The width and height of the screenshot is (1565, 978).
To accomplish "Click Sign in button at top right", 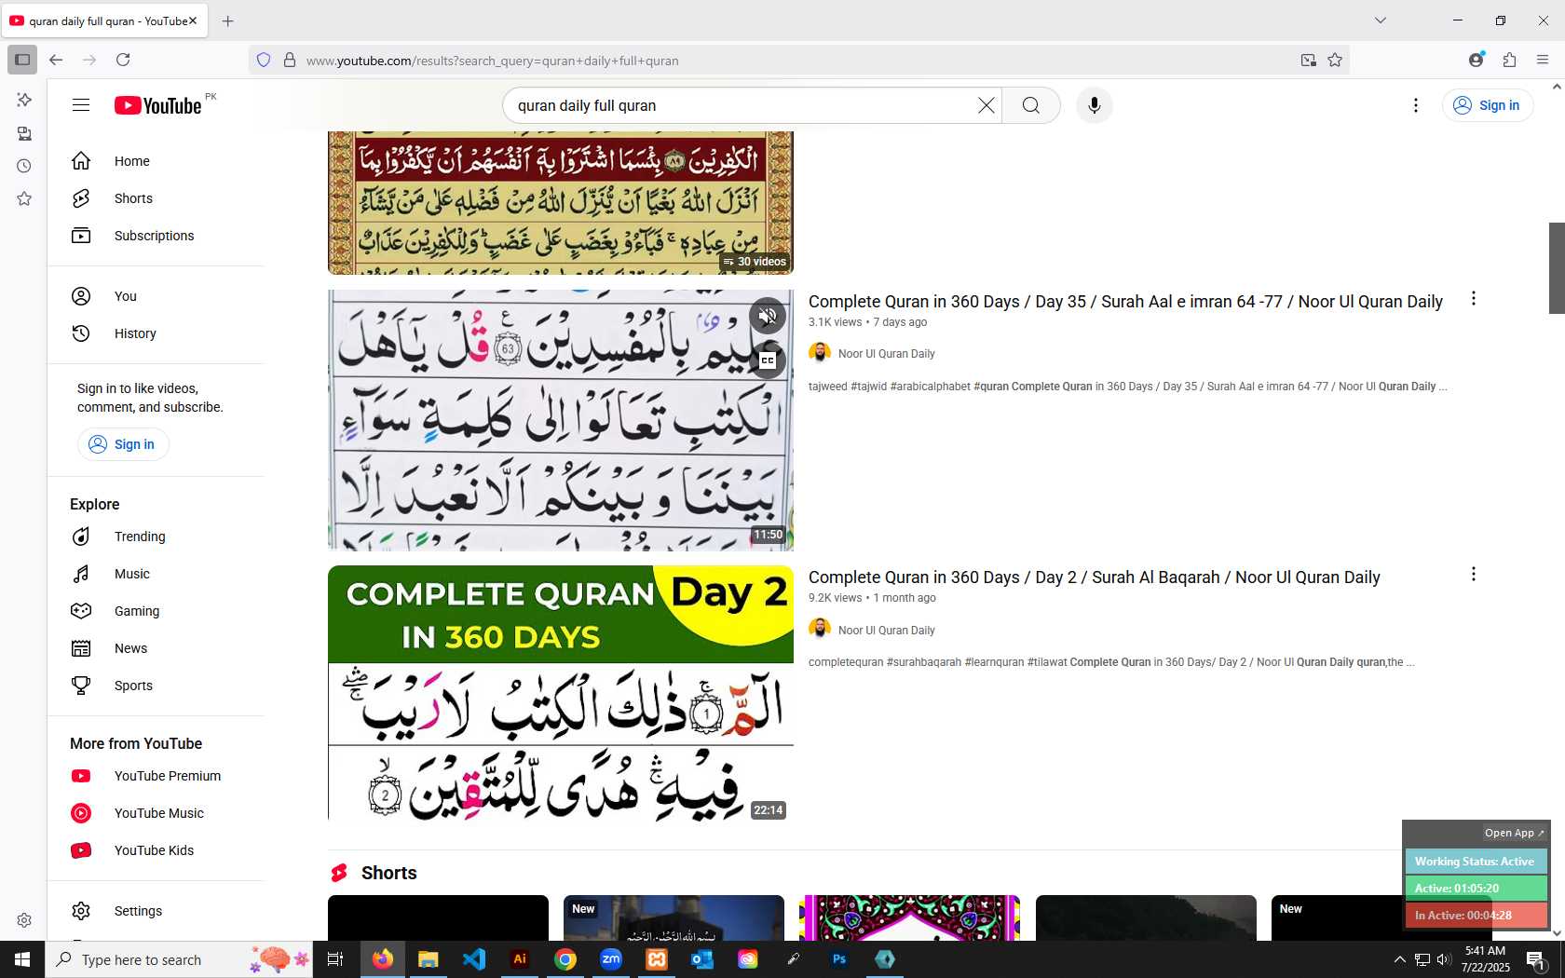I will [x=1487, y=105].
